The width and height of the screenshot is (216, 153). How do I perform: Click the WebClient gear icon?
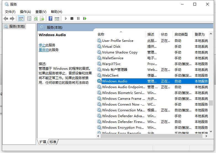(99, 76)
